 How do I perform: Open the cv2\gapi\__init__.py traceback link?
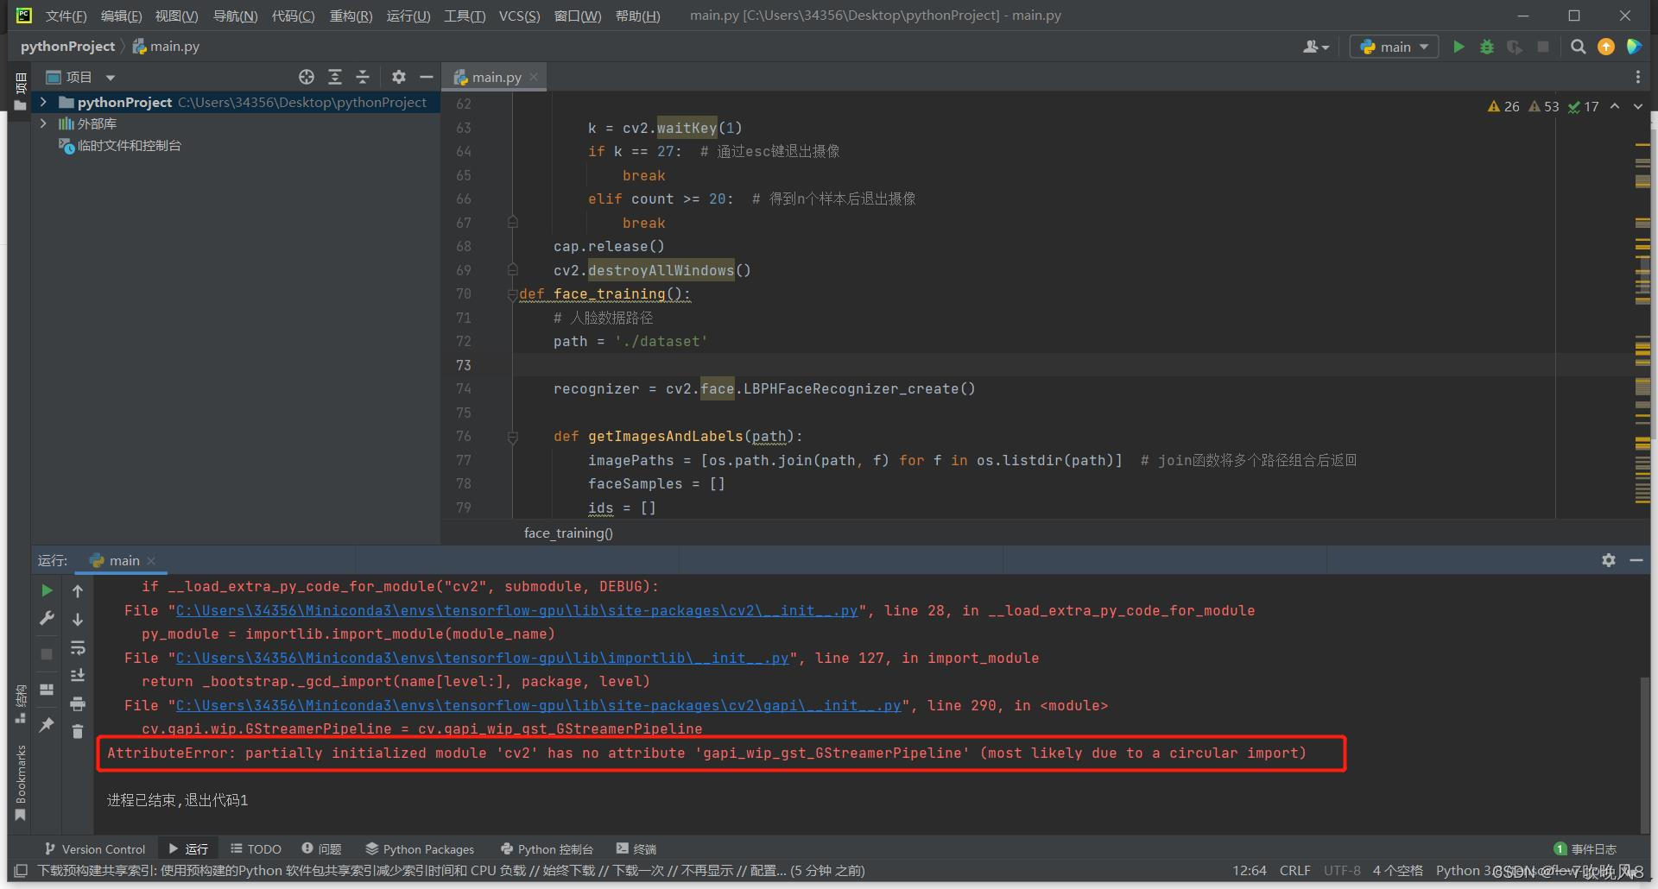[538, 705]
